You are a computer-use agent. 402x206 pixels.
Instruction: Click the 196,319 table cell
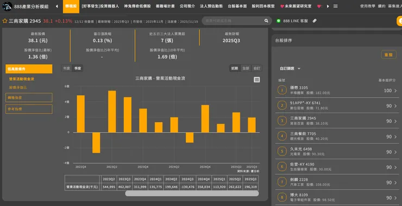pyautogui.click(x=250, y=187)
